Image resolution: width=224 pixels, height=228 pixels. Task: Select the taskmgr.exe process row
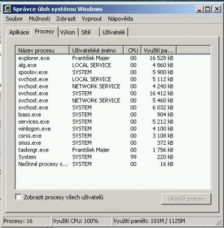click(x=113, y=150)
